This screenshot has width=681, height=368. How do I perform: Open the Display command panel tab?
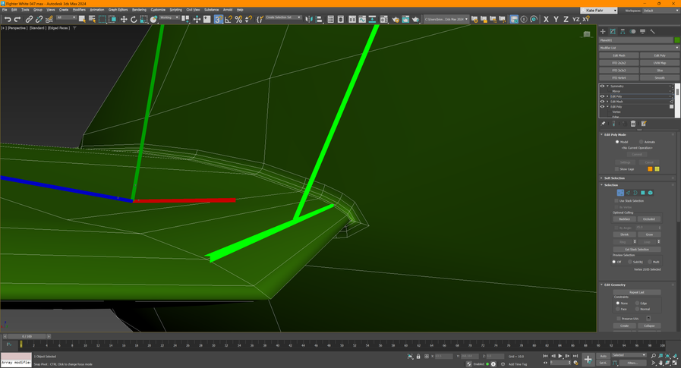(643, 31)
